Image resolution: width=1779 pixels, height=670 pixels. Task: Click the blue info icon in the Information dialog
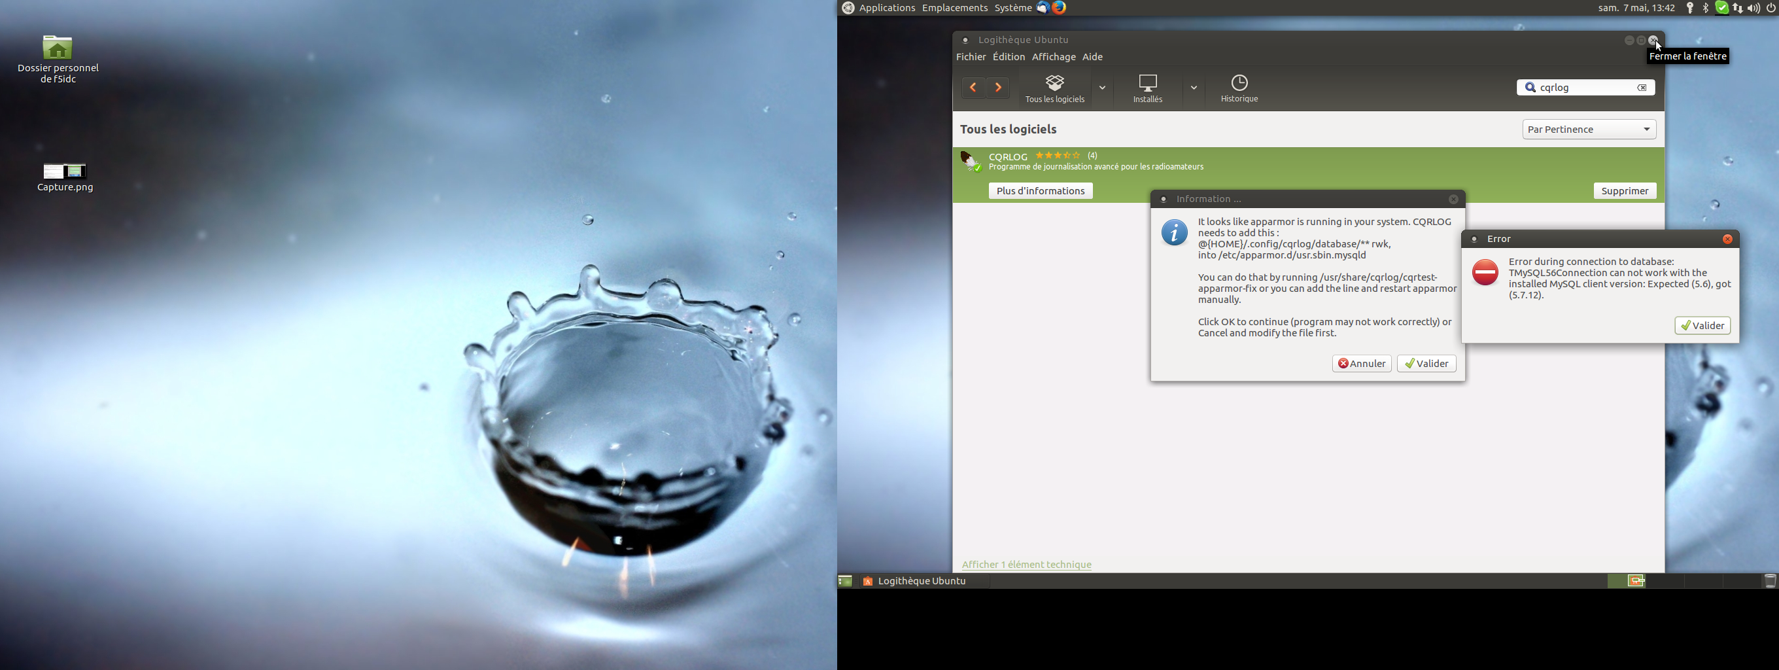[1174, 233]
